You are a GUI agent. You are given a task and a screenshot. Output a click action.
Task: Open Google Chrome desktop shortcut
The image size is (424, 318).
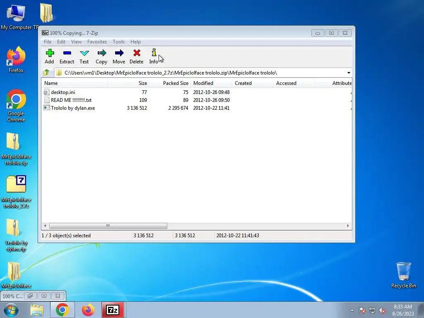click(x=16, y=106)
